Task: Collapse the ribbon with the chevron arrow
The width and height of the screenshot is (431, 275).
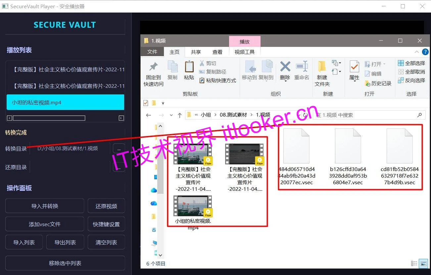Action: coord(416,52)
